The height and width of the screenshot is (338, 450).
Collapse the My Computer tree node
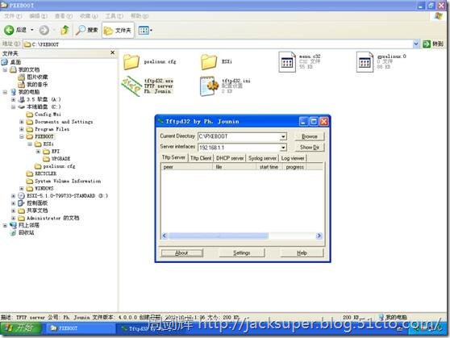tap(5, 92)
